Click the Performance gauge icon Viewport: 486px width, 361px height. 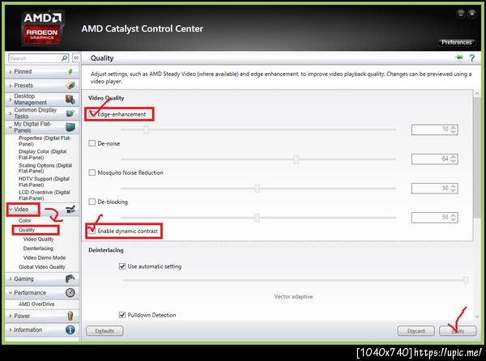pos(70,292)
